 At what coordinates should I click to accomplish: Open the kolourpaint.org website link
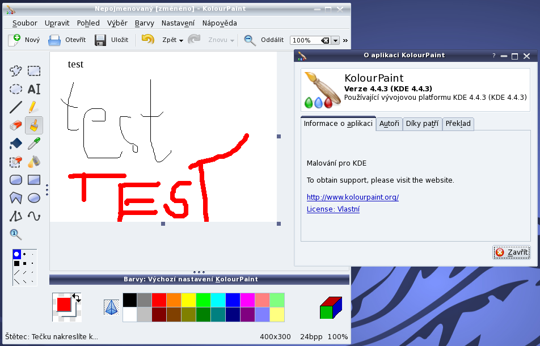353,197
